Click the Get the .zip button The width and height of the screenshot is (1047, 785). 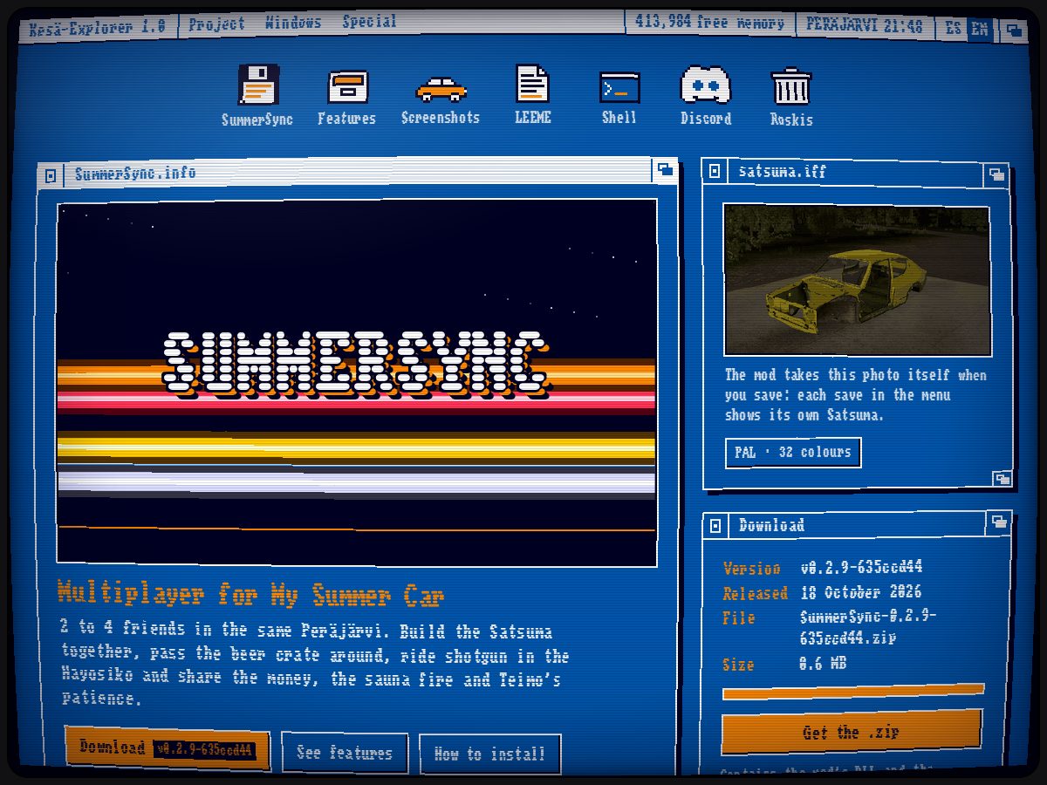tap(851, 733)
